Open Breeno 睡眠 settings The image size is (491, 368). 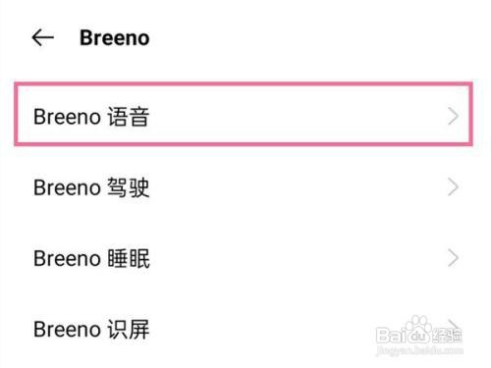pos(245,258)
